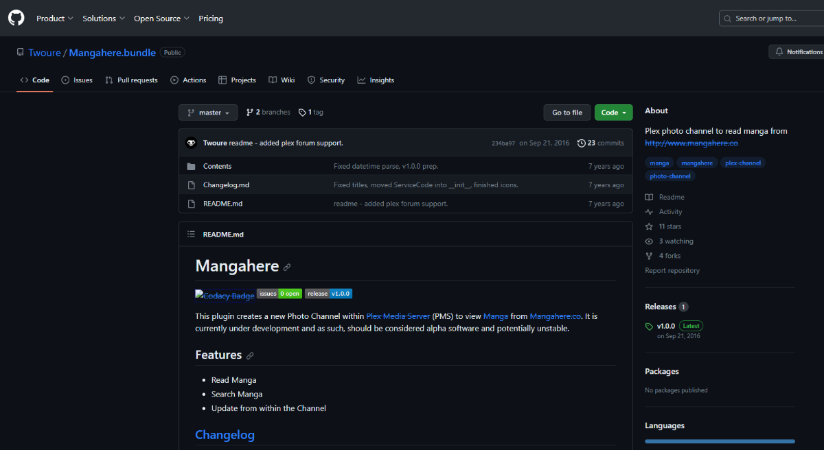This screenshot has width=824, height=450.
Task: Open the Twoure owner link
Action: point(45,53)
